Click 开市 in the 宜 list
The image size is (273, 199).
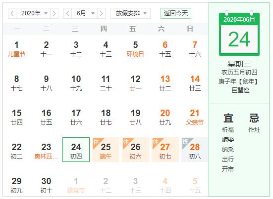(228, 169)
